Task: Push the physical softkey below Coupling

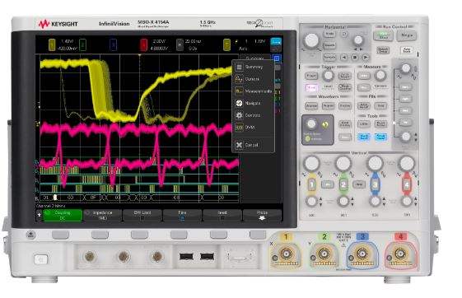Action: click(60, 235)
